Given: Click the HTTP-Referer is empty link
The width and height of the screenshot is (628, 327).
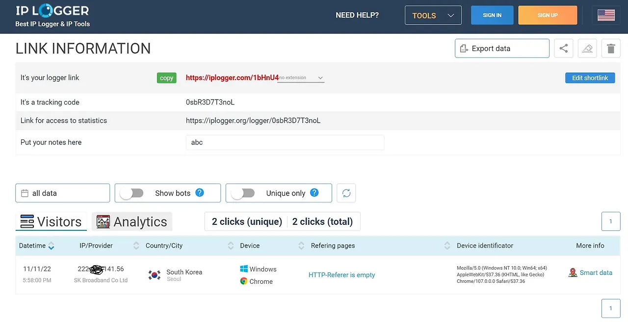Looking at the screenshot, I should (342, 275).
